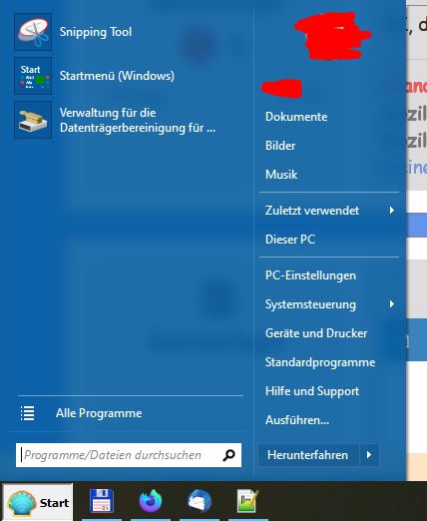The width and height of the screenshot is (427, 521).
Task: Click the Herunterfahren button
Action: 309,455
